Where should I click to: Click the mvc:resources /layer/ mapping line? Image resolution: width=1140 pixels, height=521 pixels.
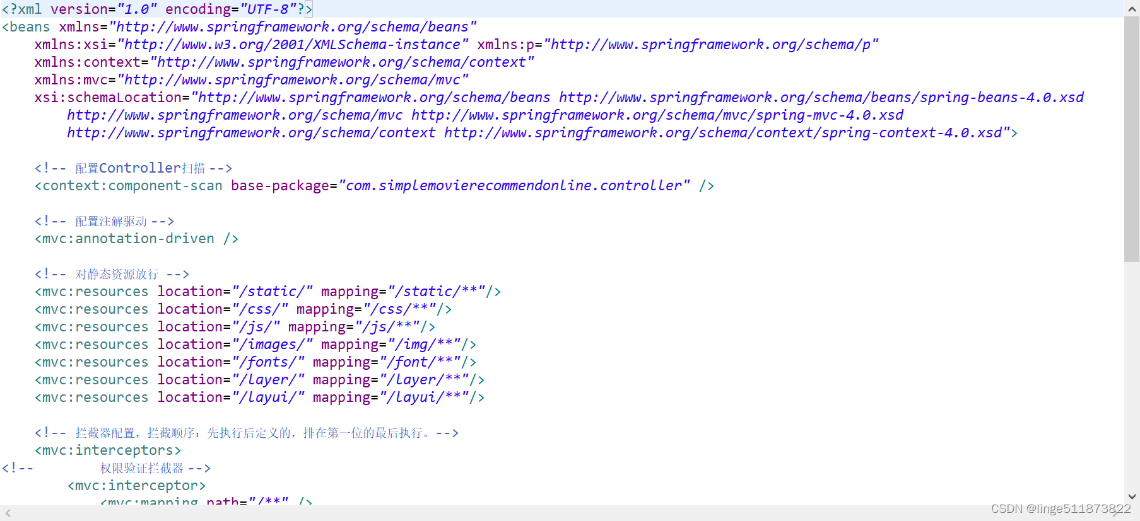[x=259, y=380]
